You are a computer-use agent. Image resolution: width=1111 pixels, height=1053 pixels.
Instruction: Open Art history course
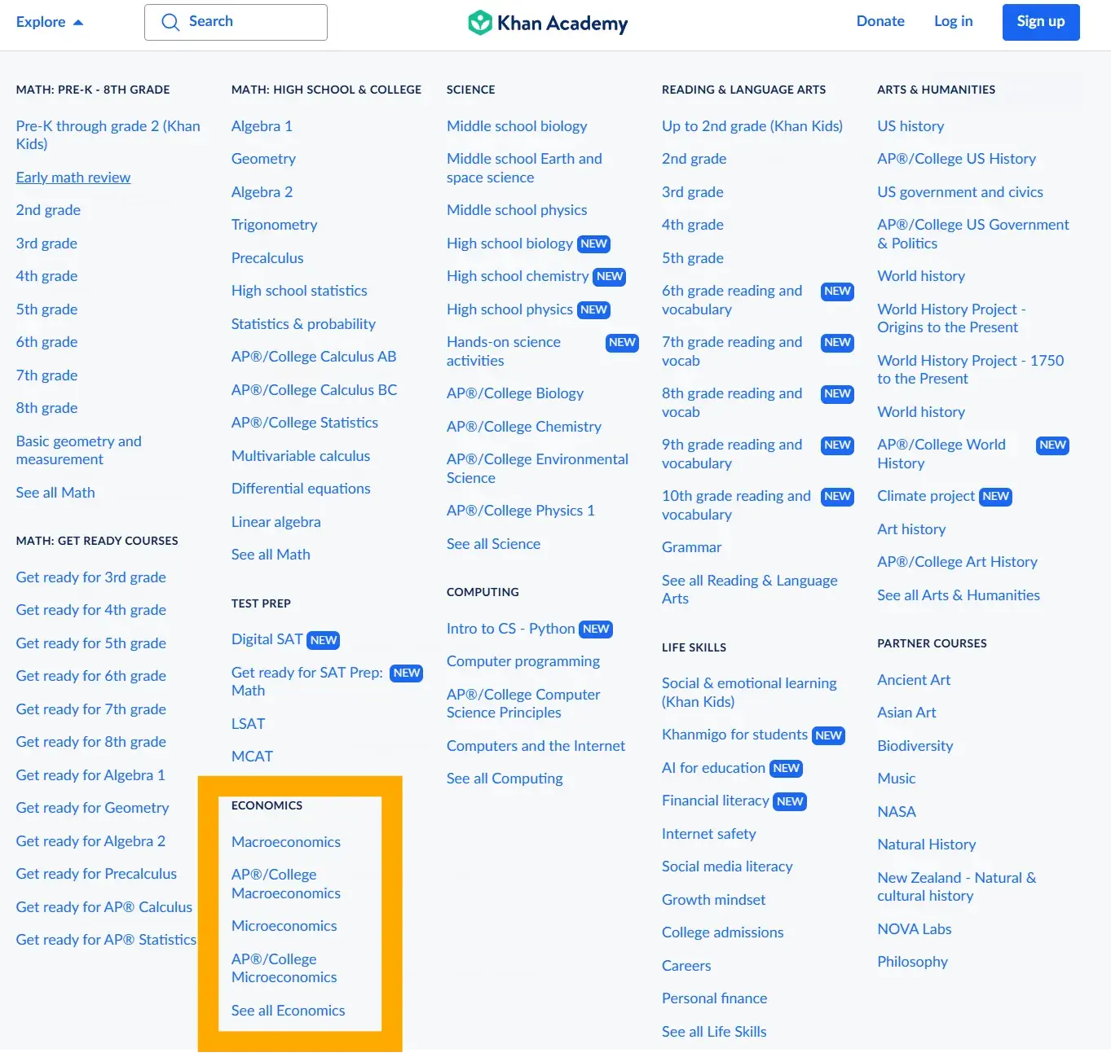[911, 529]
